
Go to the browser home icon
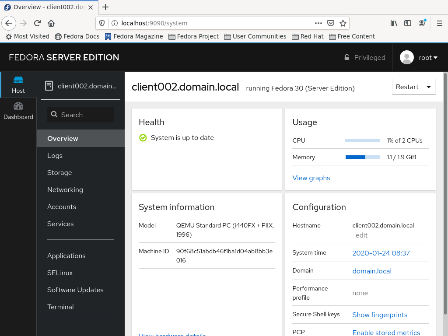pos(51,23)
